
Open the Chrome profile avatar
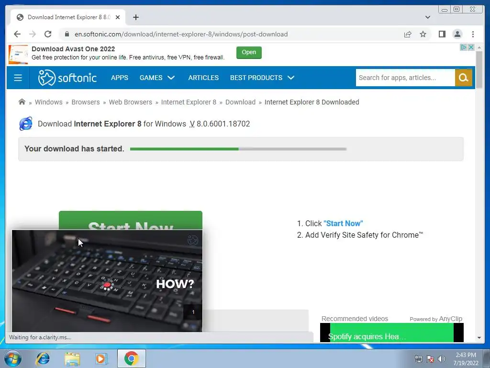coord(457,34)
